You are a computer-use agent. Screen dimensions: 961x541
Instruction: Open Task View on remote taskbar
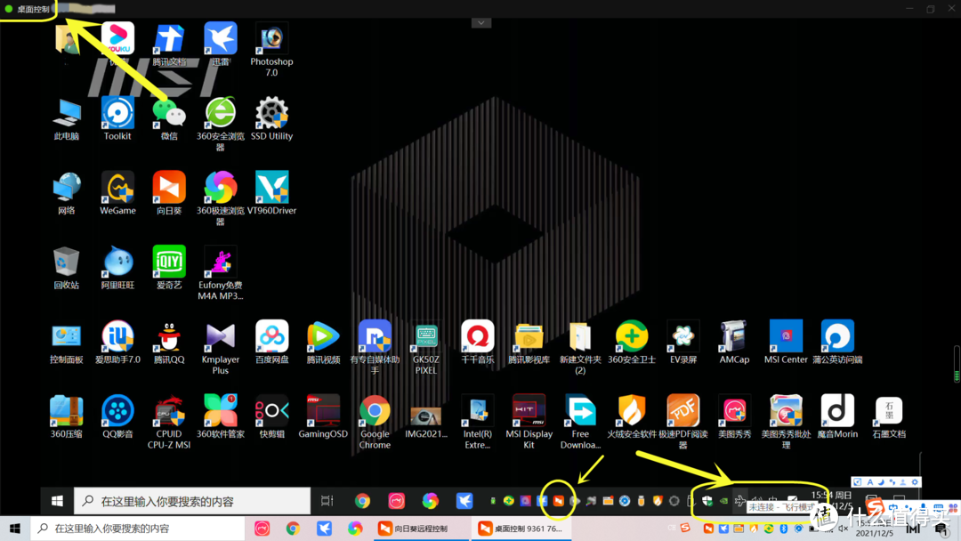click(327, 501)
